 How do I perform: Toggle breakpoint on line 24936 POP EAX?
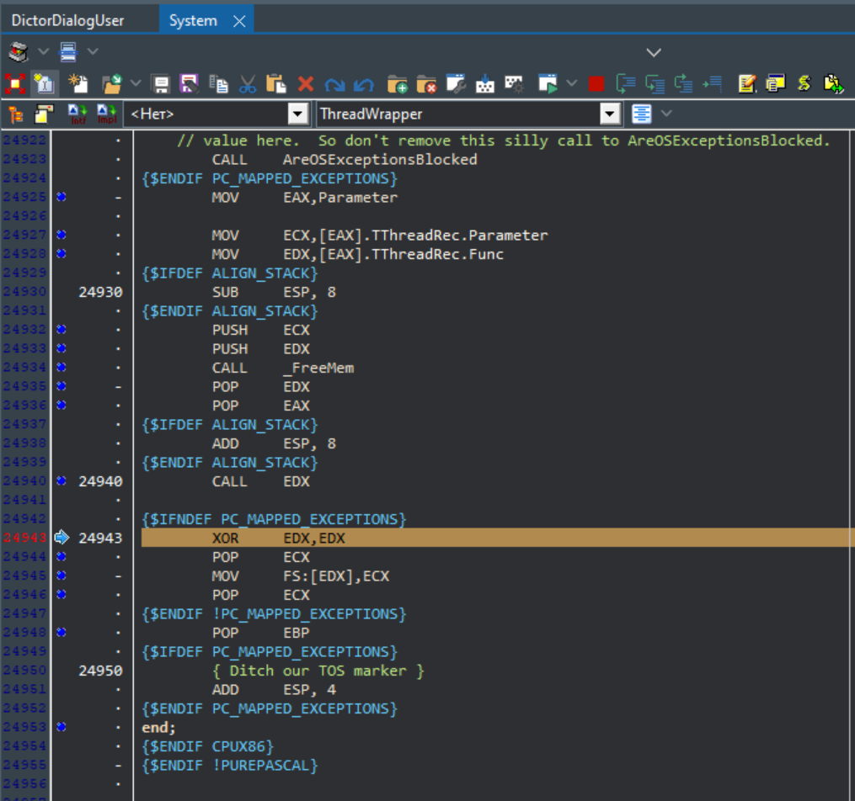(x=61, y=406)
